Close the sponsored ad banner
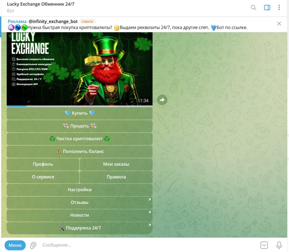This screenshot has width=289, height=252. tap(279, 24)
